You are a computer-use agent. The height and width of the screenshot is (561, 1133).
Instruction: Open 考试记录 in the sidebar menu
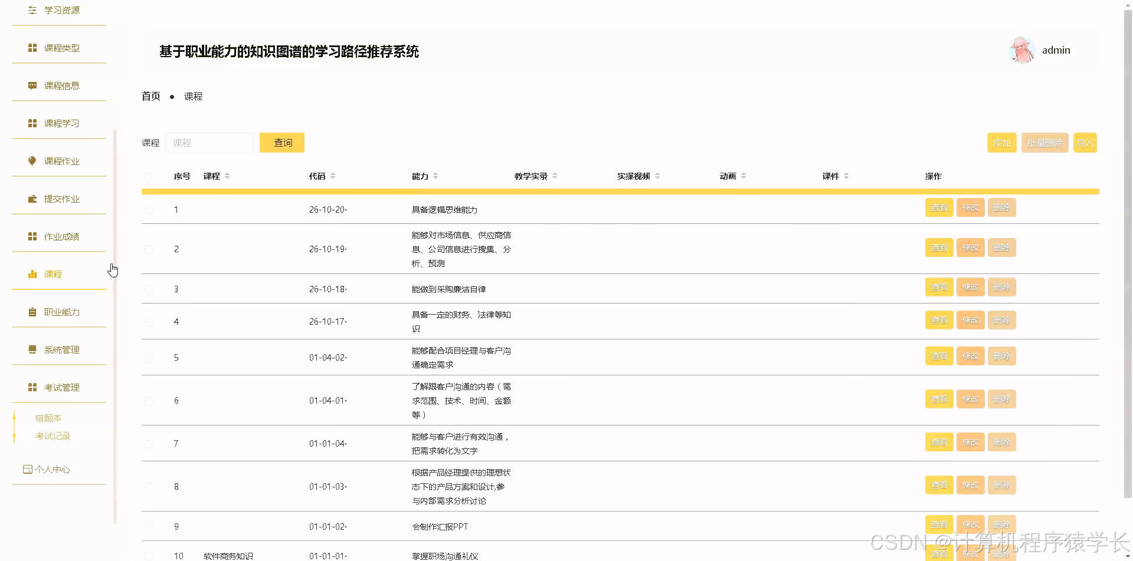[x=52, y=435]
